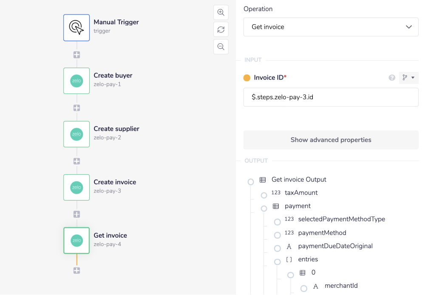425x295 pixels.
Task: Click the Invoice ID input field
Action: click(x=331, y=97)
